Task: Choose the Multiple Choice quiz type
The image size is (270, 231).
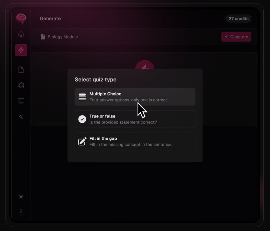Action: tap(135, 97)
